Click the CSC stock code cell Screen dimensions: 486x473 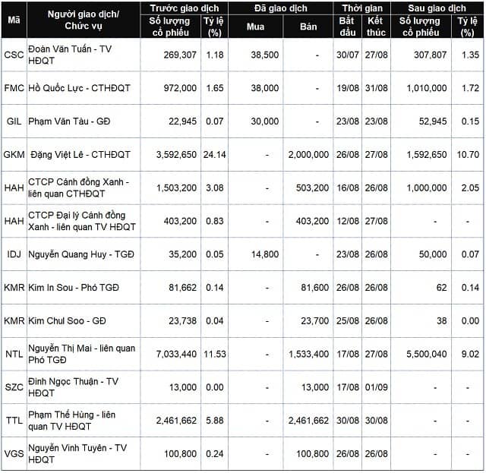[14, 55]
